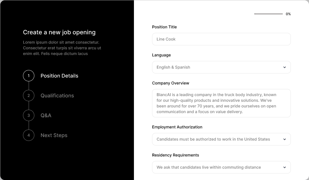
Task: Click the Position Title input with Line Cook
Action: coord(221,39)
